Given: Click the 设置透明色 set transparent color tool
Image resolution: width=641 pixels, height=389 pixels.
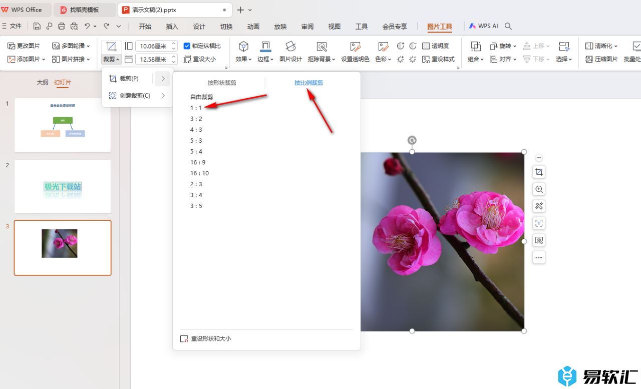Looking at the screenshot, I should click(355, 52).
